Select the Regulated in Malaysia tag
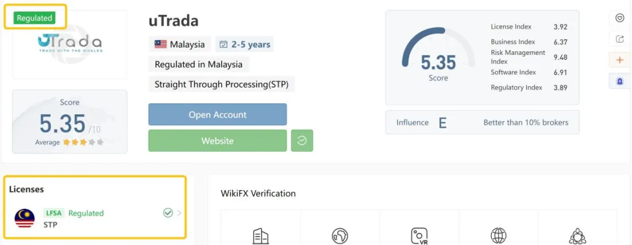The image size is (632, 245). click(199, 64)
